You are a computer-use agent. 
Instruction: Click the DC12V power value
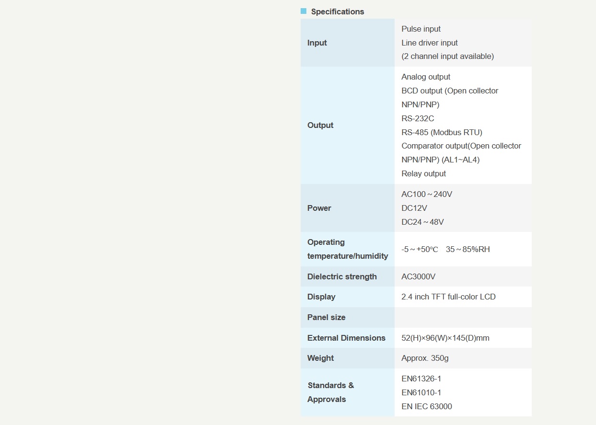pos(414,208)
